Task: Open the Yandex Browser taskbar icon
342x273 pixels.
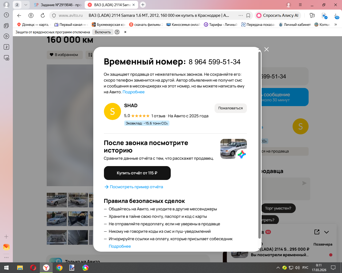Action: (x=46, y=268)
